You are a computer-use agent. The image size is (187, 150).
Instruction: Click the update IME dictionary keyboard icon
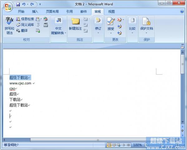click(38, 31)
